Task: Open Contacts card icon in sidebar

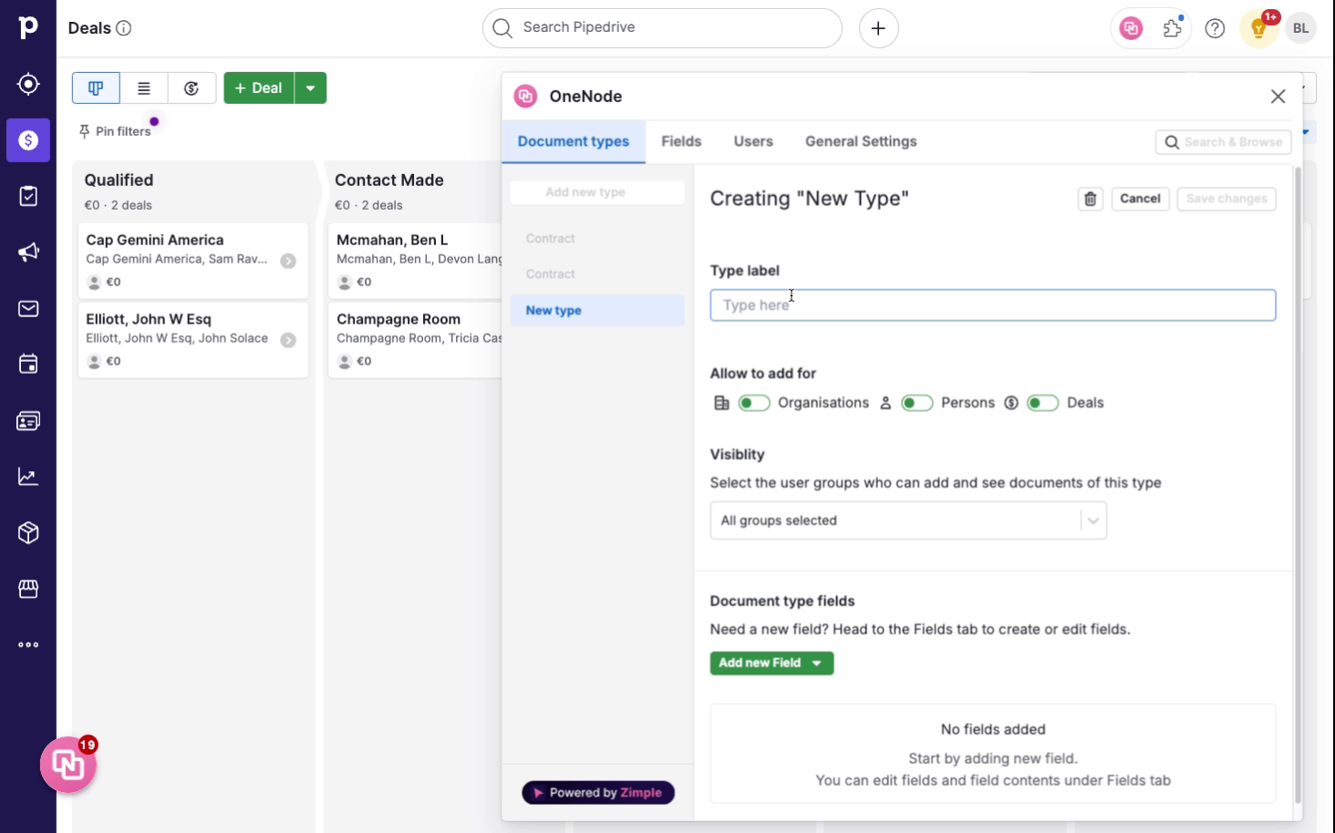Action: (28, 421)
